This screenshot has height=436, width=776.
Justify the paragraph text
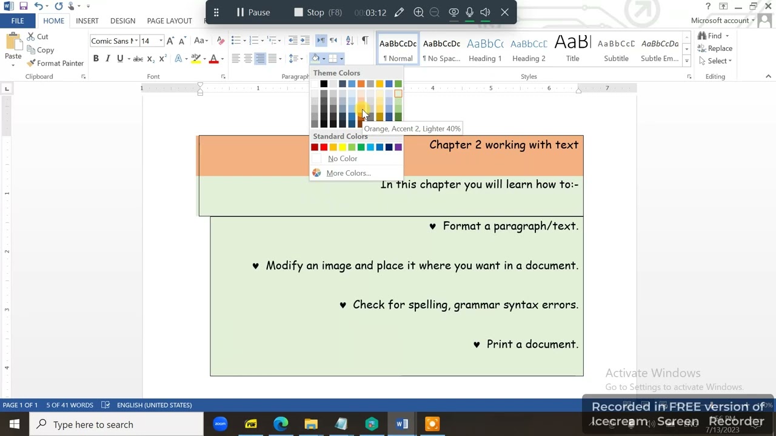(272, 59)
